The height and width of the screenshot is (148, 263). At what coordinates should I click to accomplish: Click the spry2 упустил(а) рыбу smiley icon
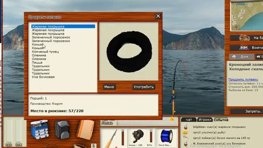click(185, 132)
